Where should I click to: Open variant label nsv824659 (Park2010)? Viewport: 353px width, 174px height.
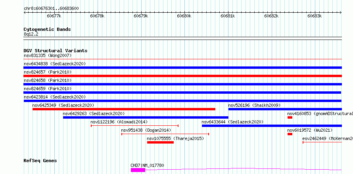coord(48,89)
